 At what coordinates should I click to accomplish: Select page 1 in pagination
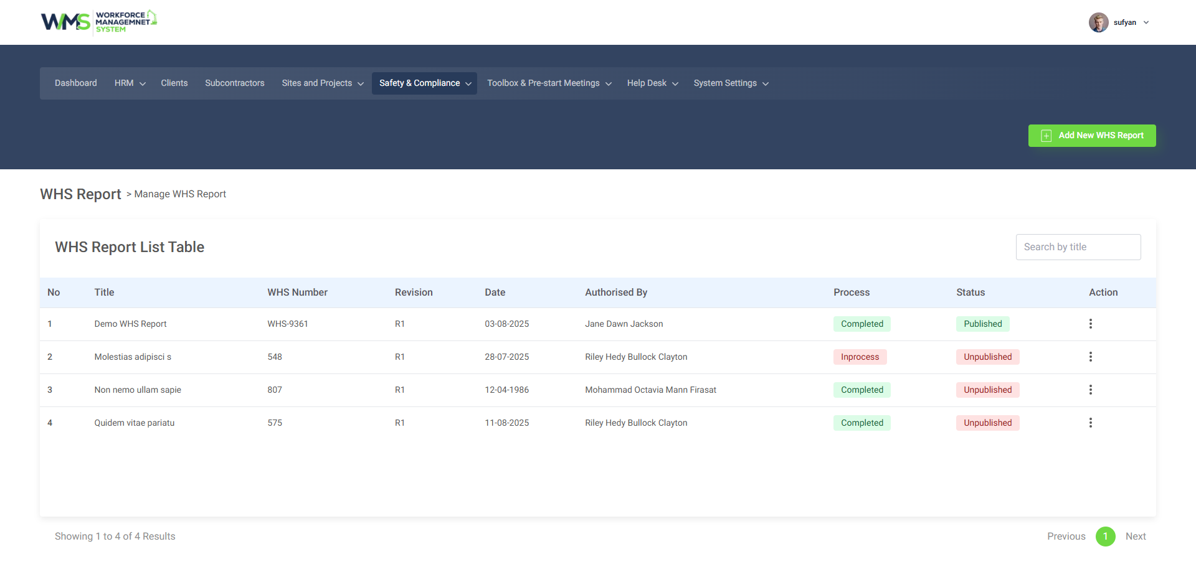[x=1105, y=537]
